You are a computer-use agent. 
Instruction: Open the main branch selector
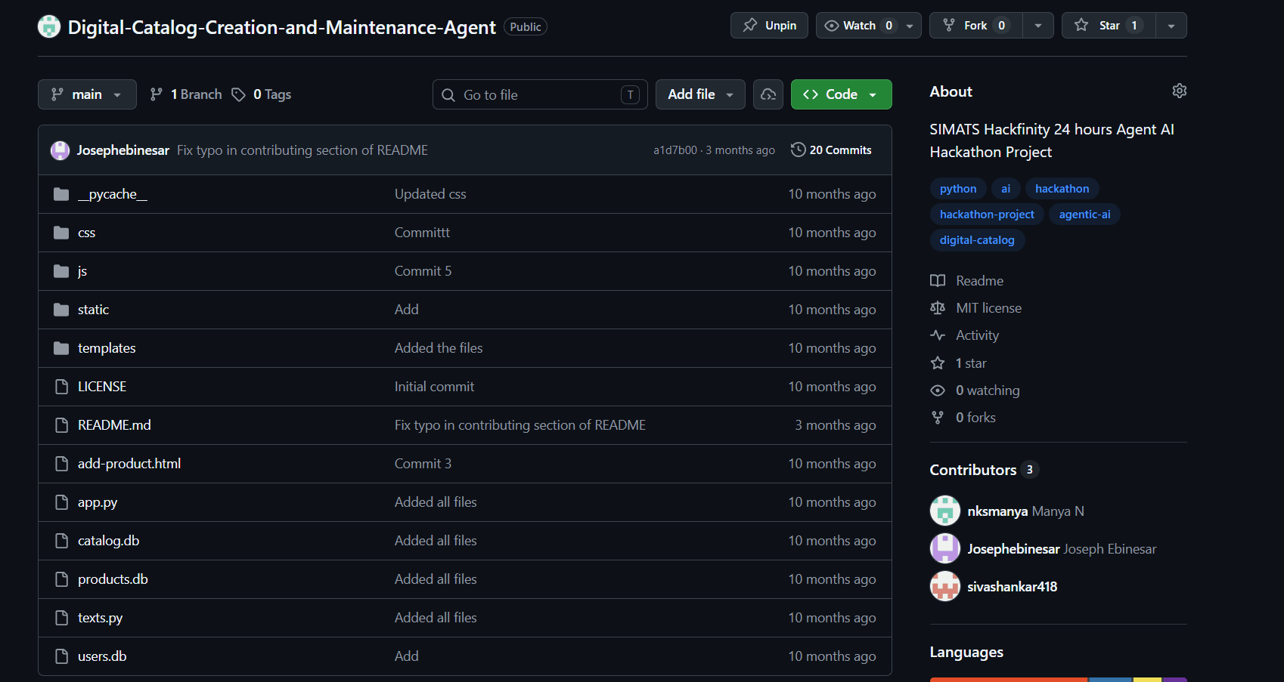coord(87,94)
